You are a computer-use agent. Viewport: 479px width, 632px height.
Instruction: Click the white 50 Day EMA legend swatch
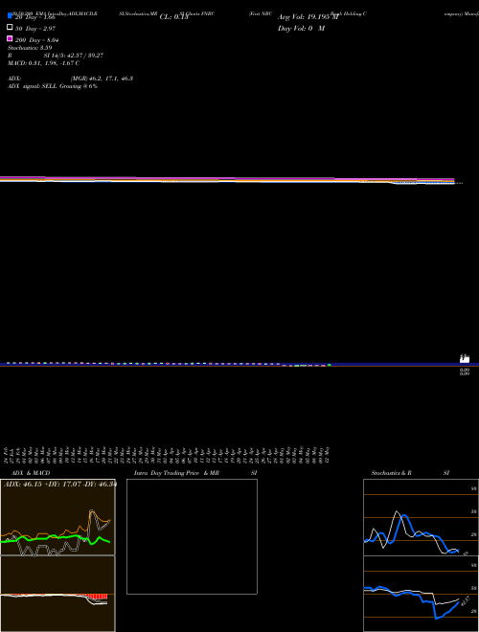(x=10, y=28)
